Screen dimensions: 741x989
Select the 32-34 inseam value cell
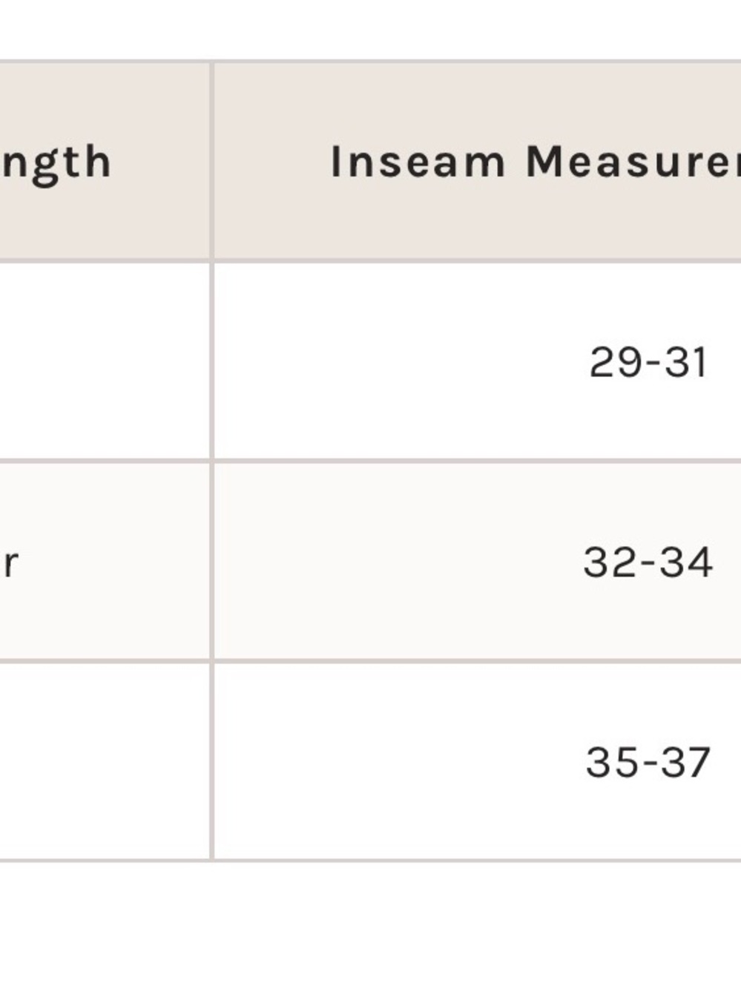(x=478, y=562)
